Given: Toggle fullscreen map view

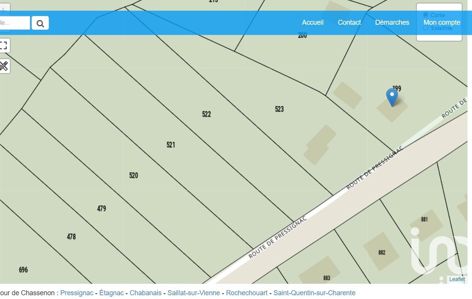Looking at the screenshot, I should click(x=4, y=46).
